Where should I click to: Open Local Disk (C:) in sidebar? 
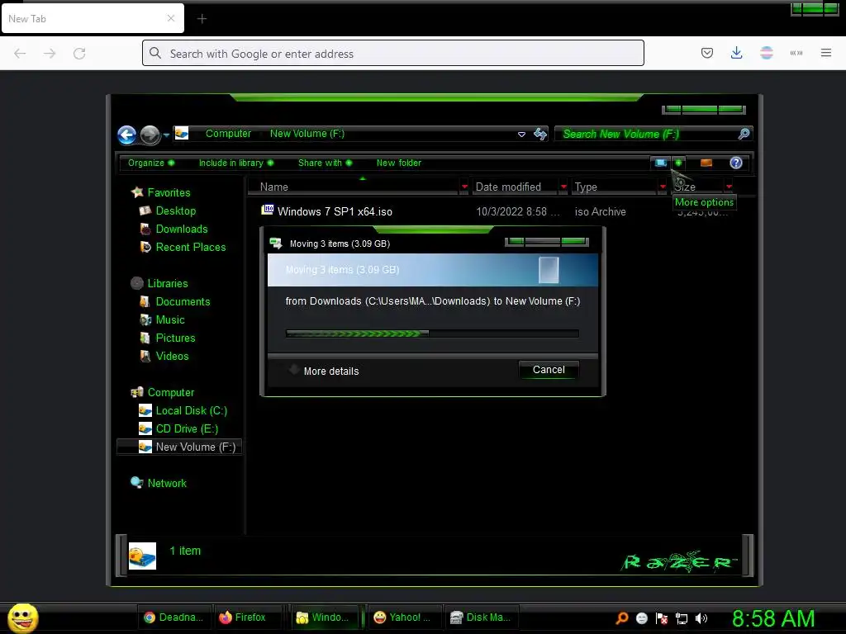[192, 411]
